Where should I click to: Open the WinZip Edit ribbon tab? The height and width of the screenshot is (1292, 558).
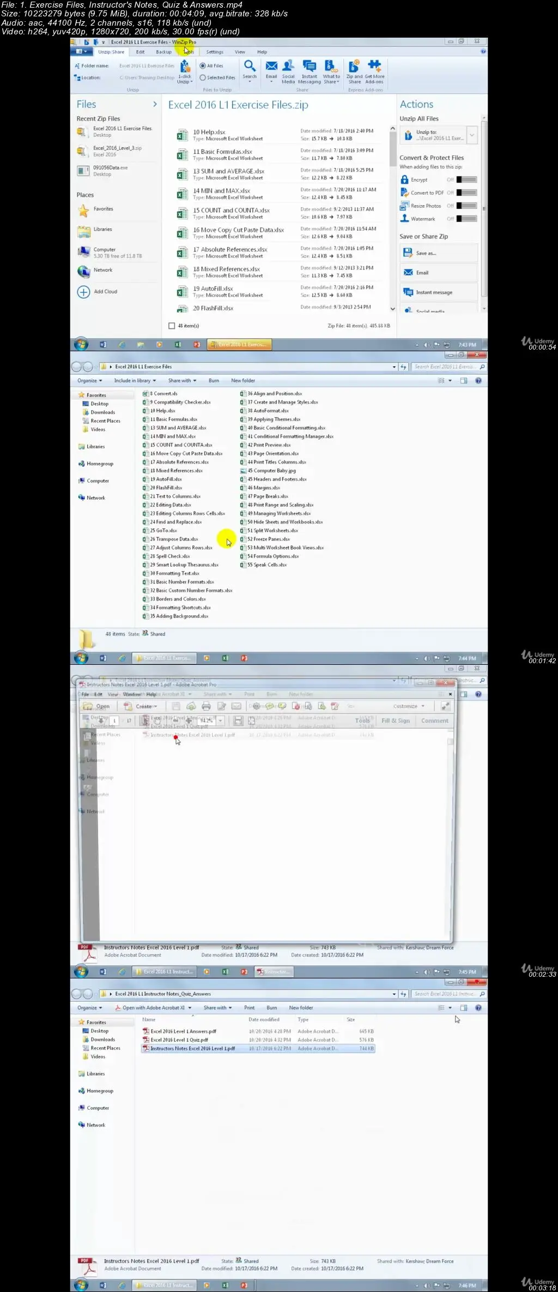coord(140,52)
